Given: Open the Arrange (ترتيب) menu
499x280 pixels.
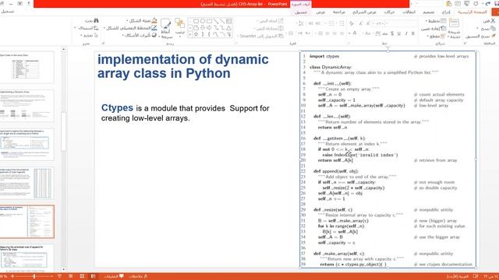Looking at the screenshot, I should [180, 27].
